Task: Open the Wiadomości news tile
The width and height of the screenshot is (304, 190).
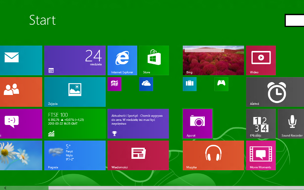Action: 138,155
